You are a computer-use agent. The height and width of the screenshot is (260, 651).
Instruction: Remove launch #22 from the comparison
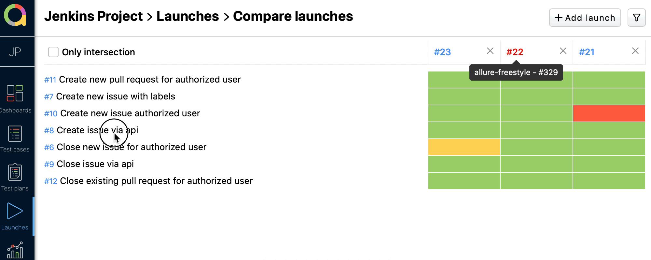pyautogui.click(x=562, y=51)
